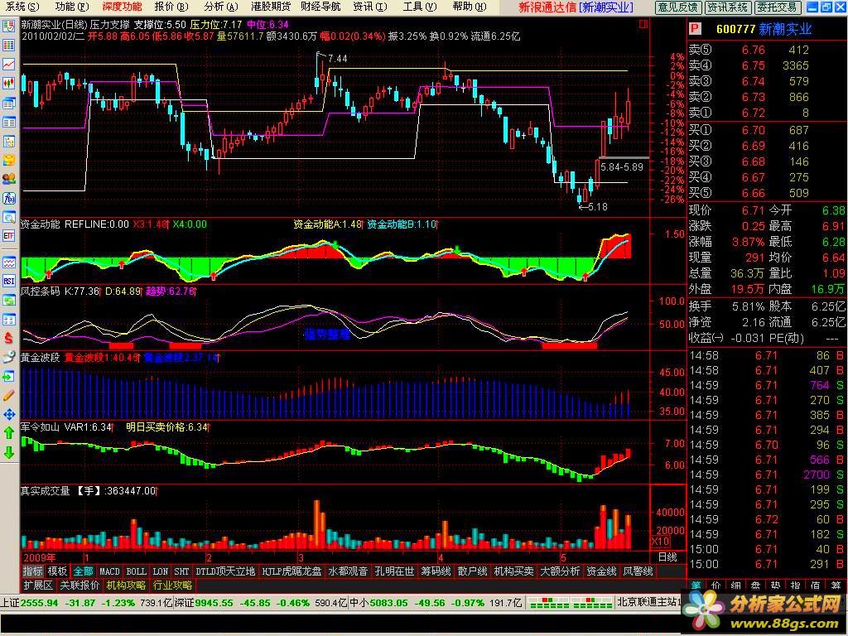The height and width of the screenshot is (636, 848).
Task: Open the candlestick K-line chart sidebar icon
Action: (x=8, y=83)
